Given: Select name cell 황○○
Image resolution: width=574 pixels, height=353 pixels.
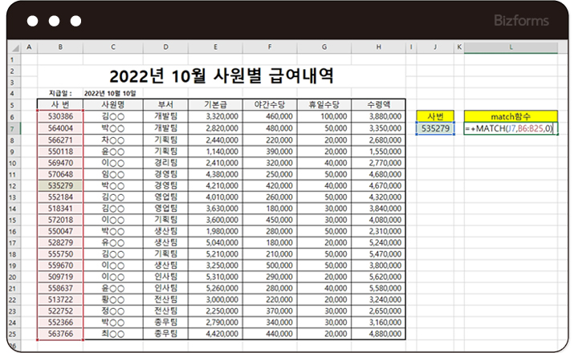Looking at the screenshot, I should click(x=113, y=299).
